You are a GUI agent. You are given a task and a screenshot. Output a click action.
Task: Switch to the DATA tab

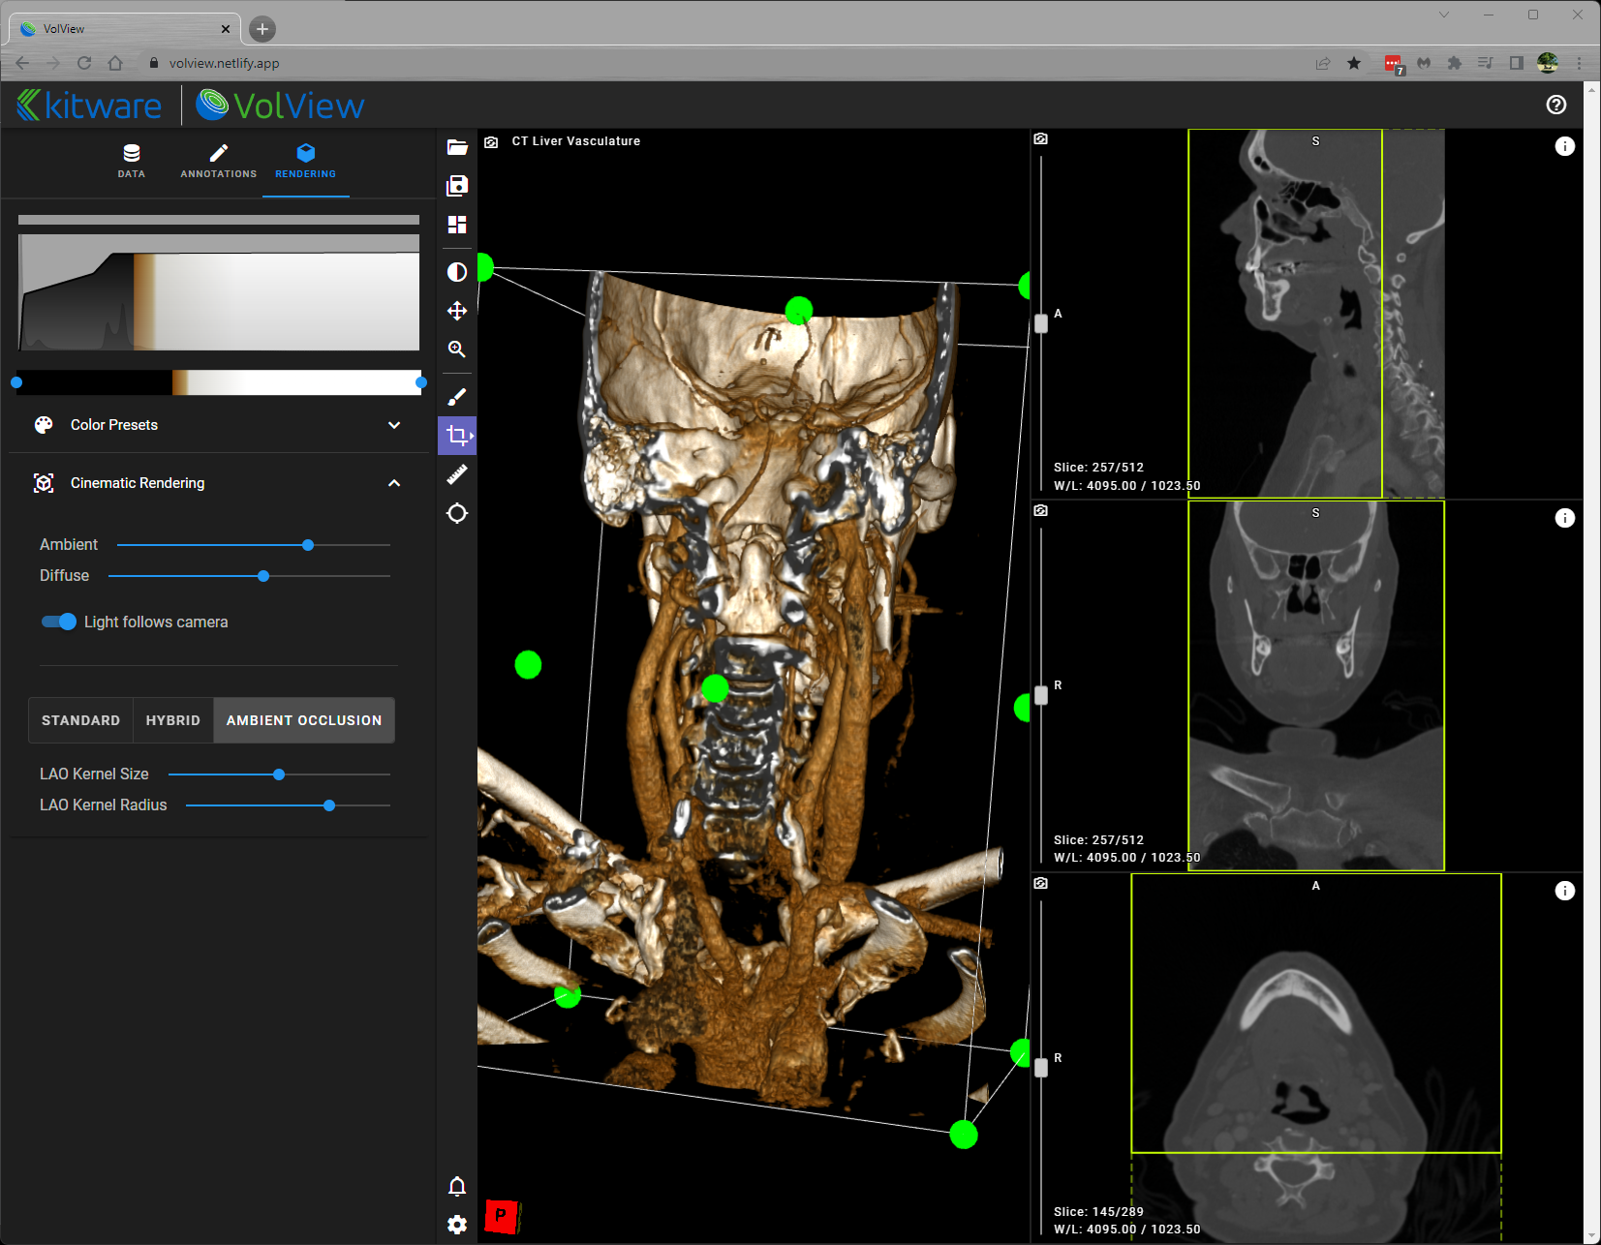131,161
